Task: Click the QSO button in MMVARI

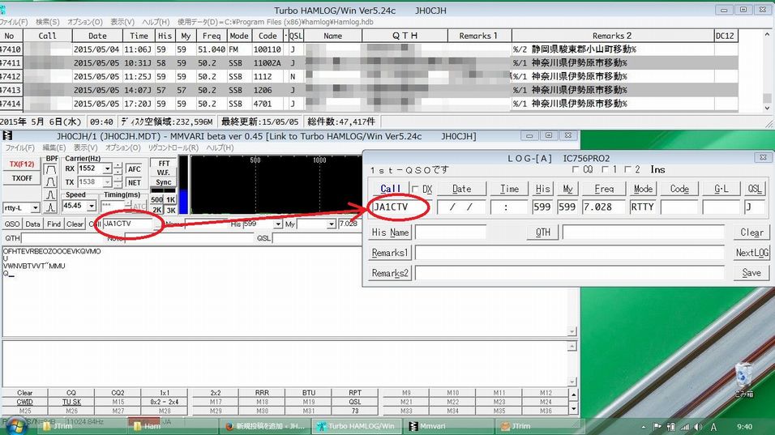Action: [x=12, y=224]
